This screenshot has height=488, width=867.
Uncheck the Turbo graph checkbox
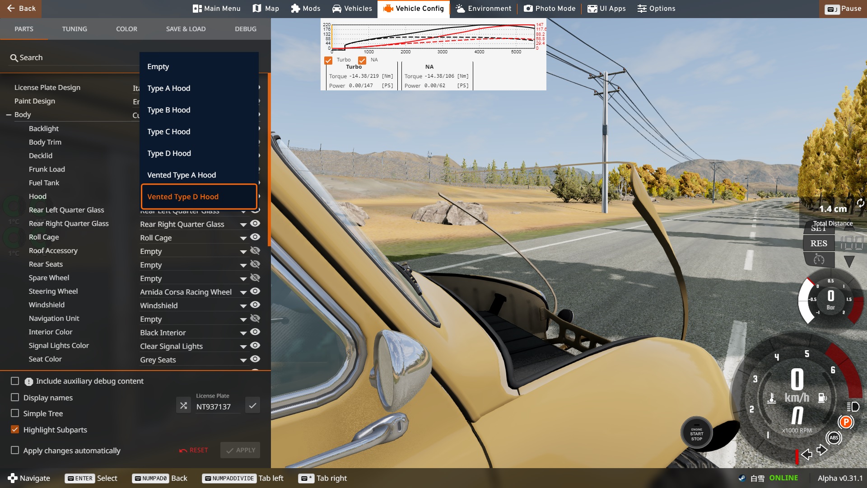[328, 60]
